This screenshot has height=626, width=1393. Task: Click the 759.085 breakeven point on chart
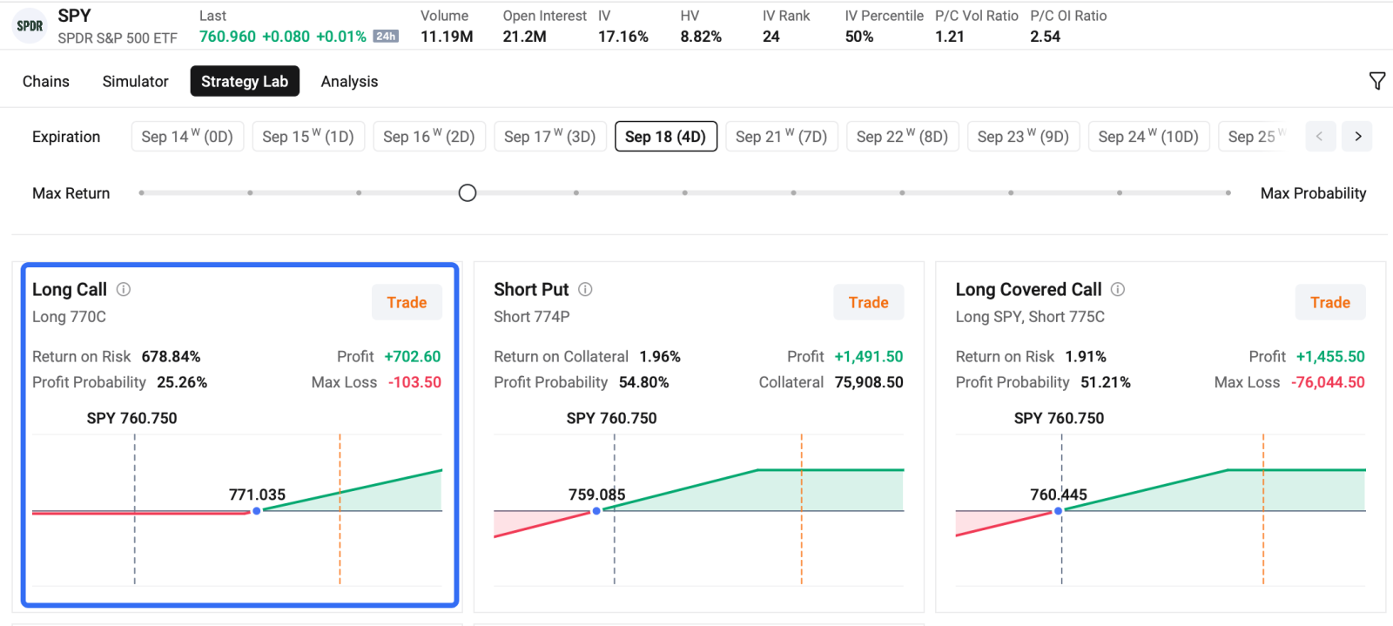pyautogui.click(x=596, y=511)
